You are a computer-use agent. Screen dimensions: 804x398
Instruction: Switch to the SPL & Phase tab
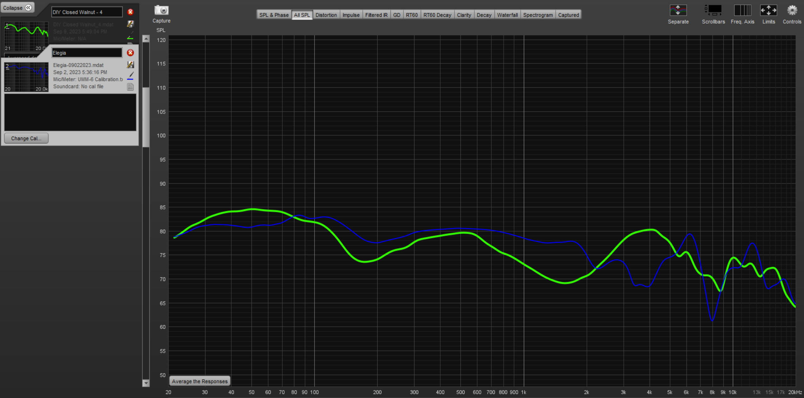(x=274, y=15)
